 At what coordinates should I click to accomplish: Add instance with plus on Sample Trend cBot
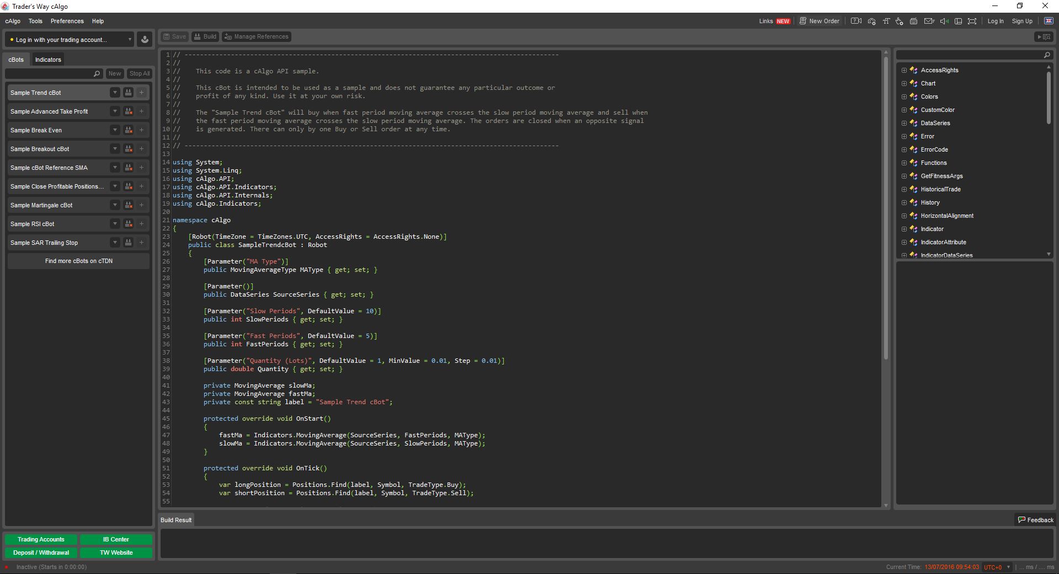pyautogui.click(x=142, y=93)
